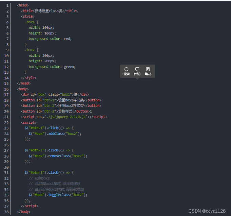Click line number 22
This screenshot has height=217, width=231.
6,123
